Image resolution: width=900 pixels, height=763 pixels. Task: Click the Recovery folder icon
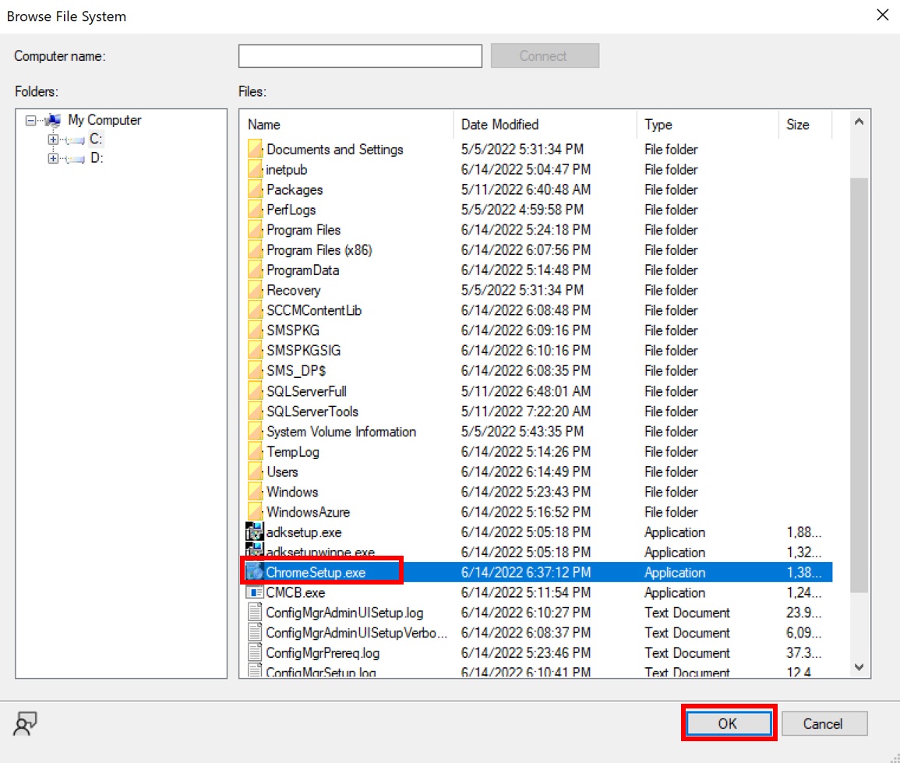pos(255,290)
